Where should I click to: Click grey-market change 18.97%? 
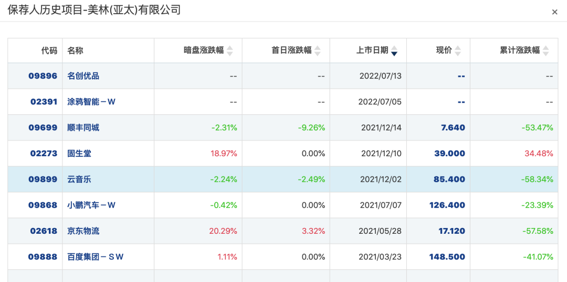tap(224, 154)
